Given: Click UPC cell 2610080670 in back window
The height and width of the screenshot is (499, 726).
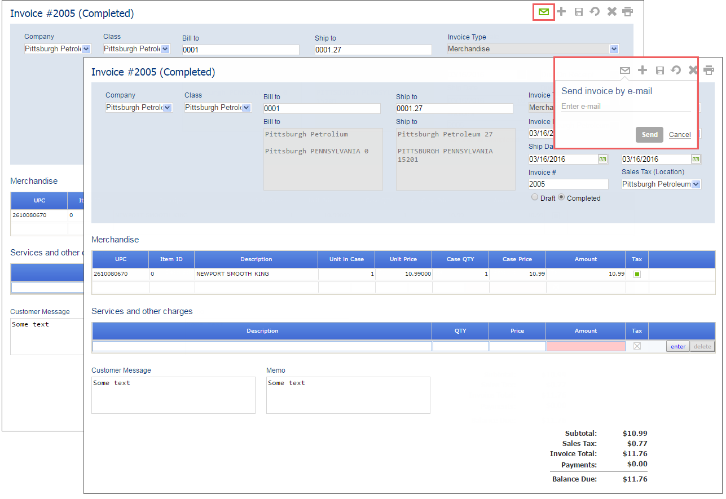Looking at the screenshot, I should click(39, 215).
